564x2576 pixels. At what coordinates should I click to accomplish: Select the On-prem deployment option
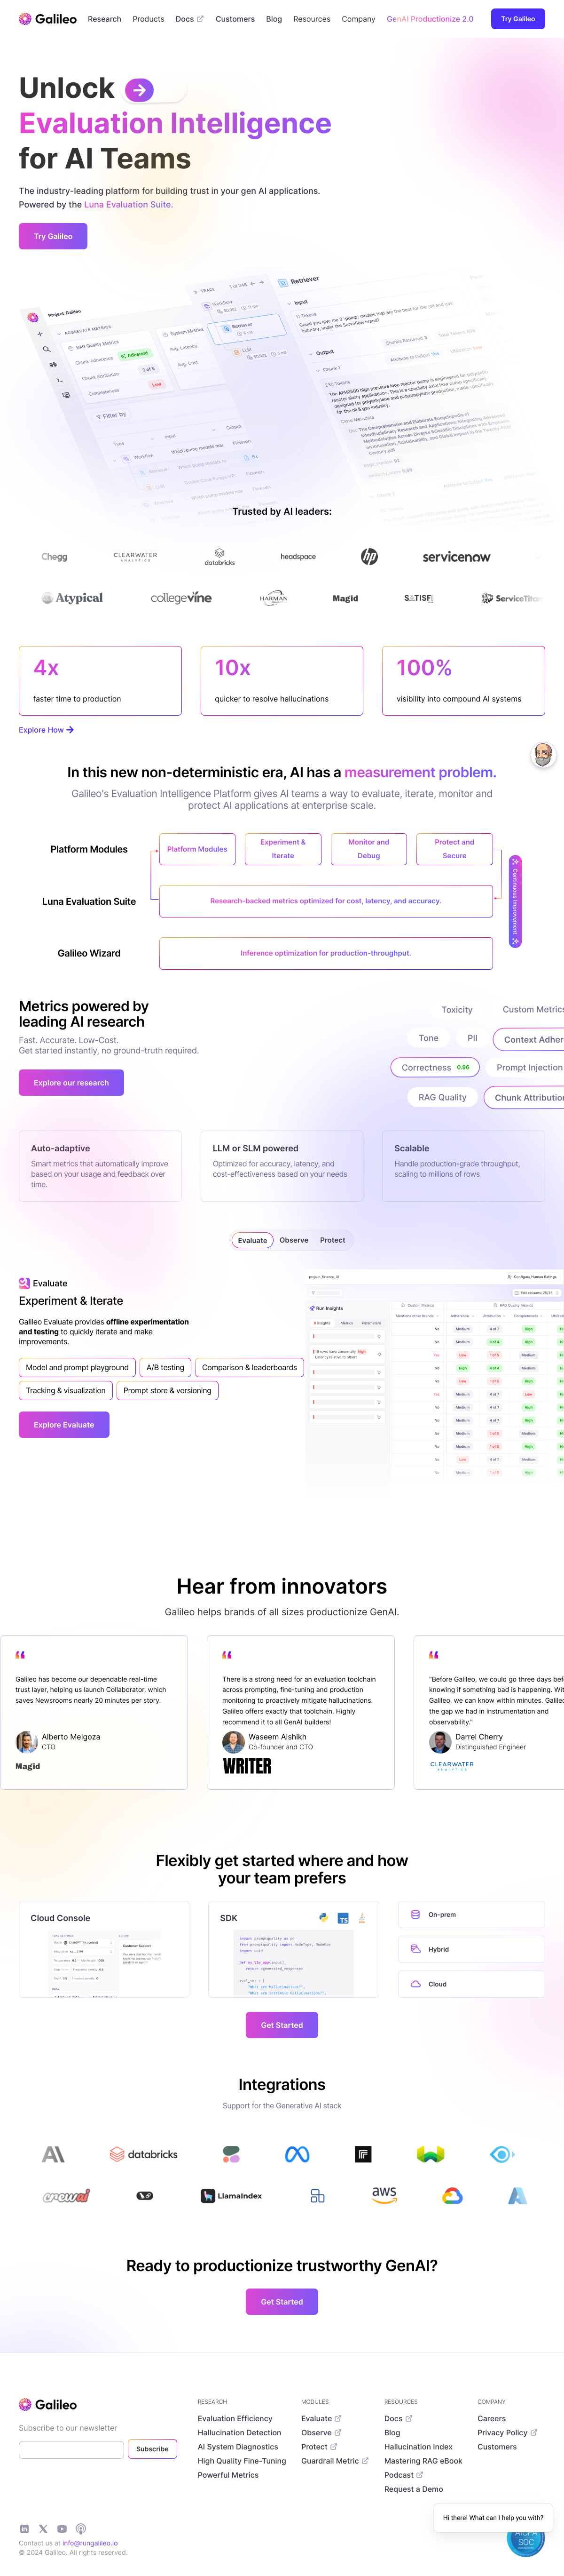coord(471,1915)
